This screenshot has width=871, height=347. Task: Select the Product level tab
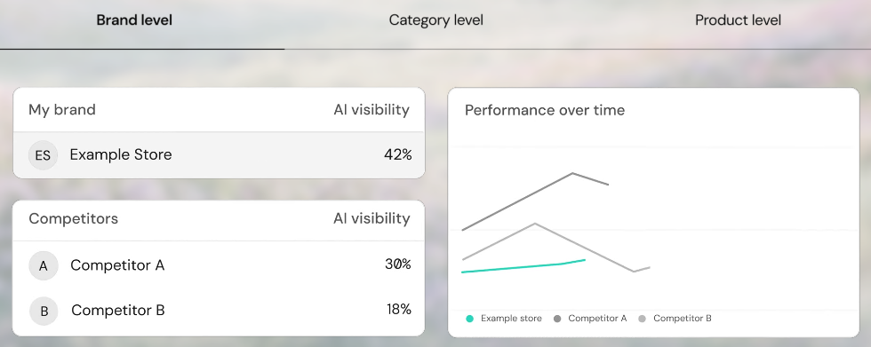[x=739, y=20]
